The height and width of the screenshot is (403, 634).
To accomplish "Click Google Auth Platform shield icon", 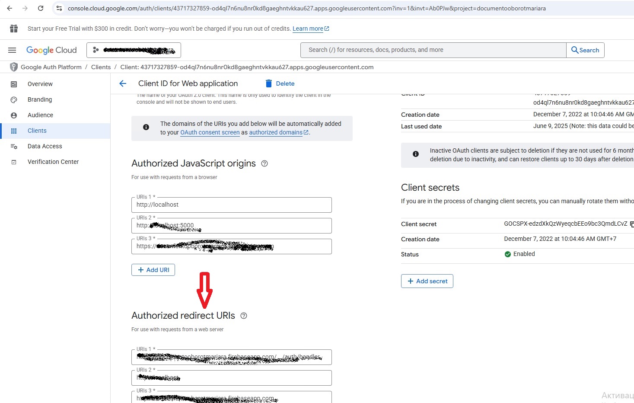I will [x=14, y=67].
